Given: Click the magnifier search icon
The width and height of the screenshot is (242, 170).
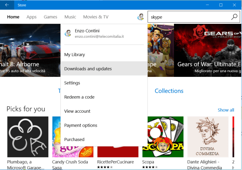Looking at the screenshot, I should coord(234,17).
